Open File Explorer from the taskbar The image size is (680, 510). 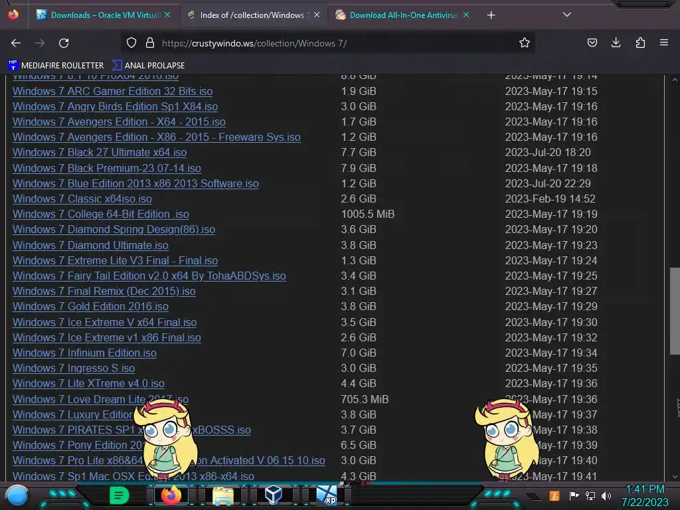[223, 495]
